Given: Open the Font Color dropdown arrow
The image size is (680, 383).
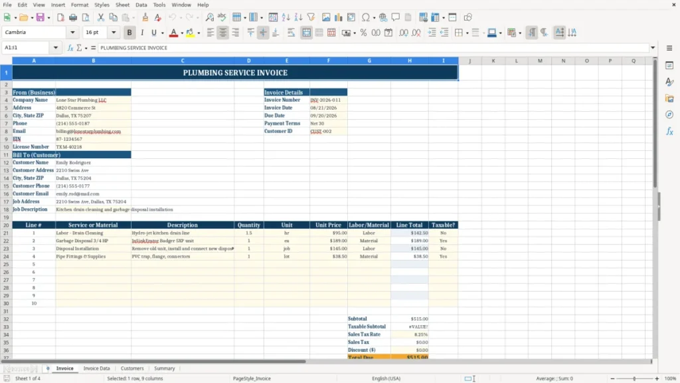Looking at the screenshot, I should point(182,33).
